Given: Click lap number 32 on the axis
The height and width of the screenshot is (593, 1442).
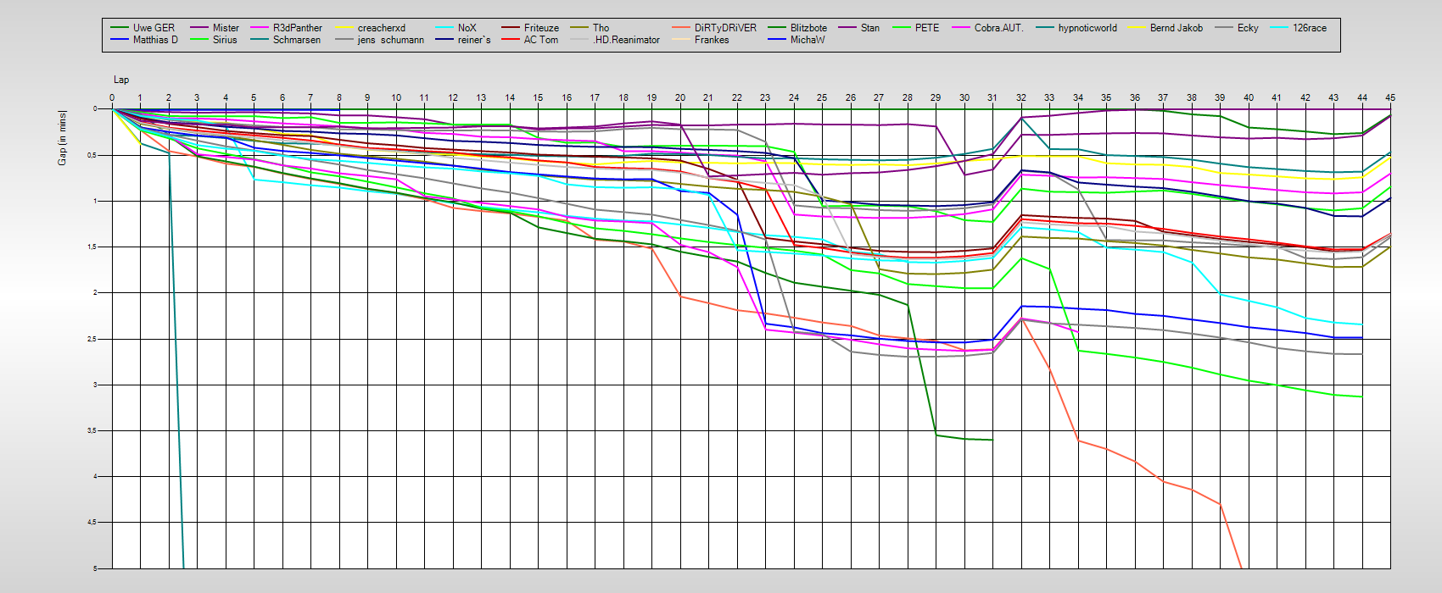Looking at the screenshot, I should click(x=1021, y=98).
